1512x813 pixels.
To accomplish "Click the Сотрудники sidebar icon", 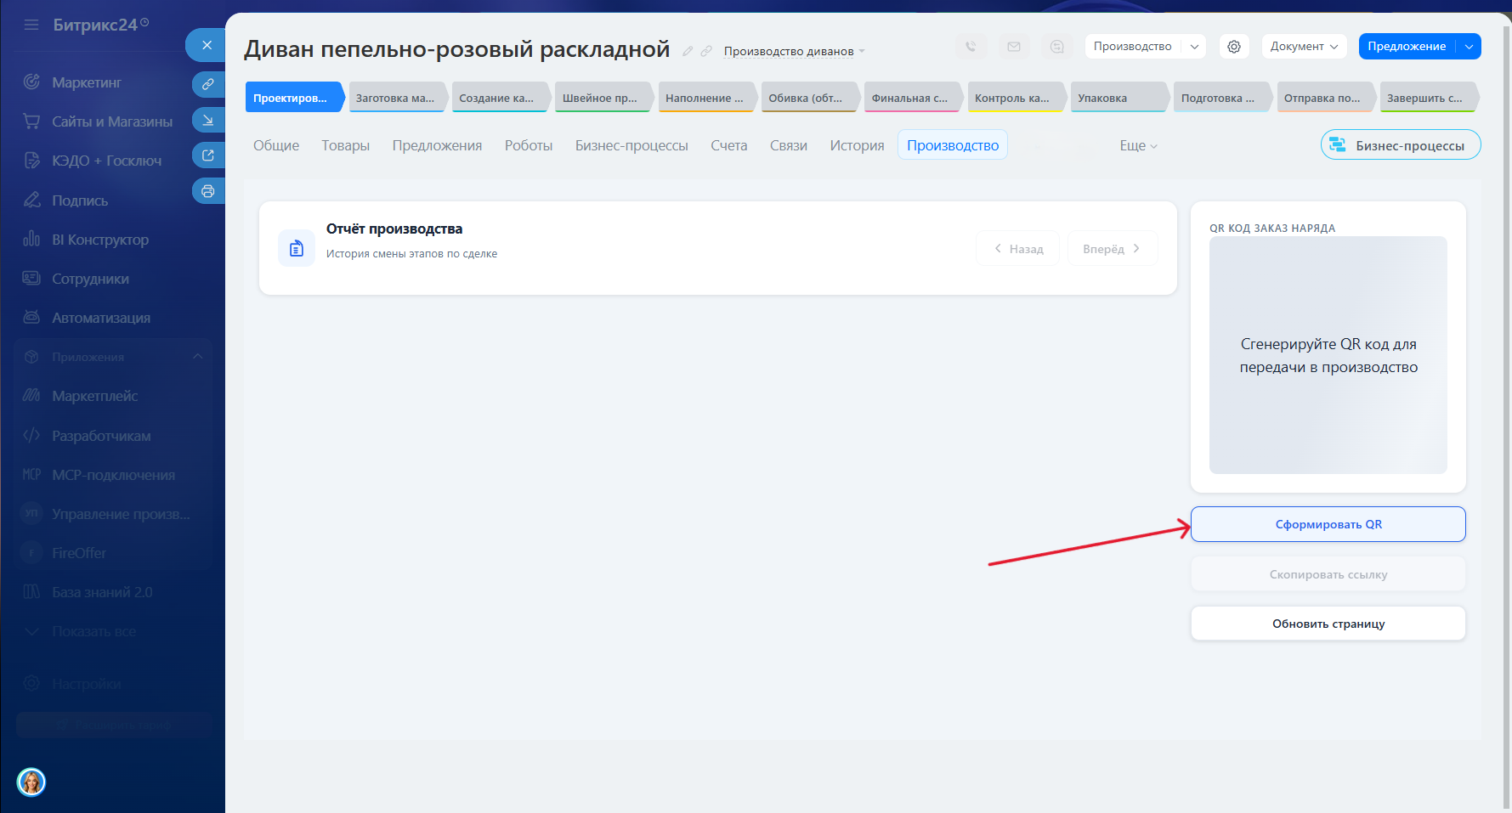I will click(31, 279).
